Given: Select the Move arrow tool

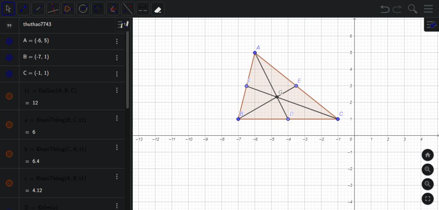Looking at the screenshot, I should 9,9.
